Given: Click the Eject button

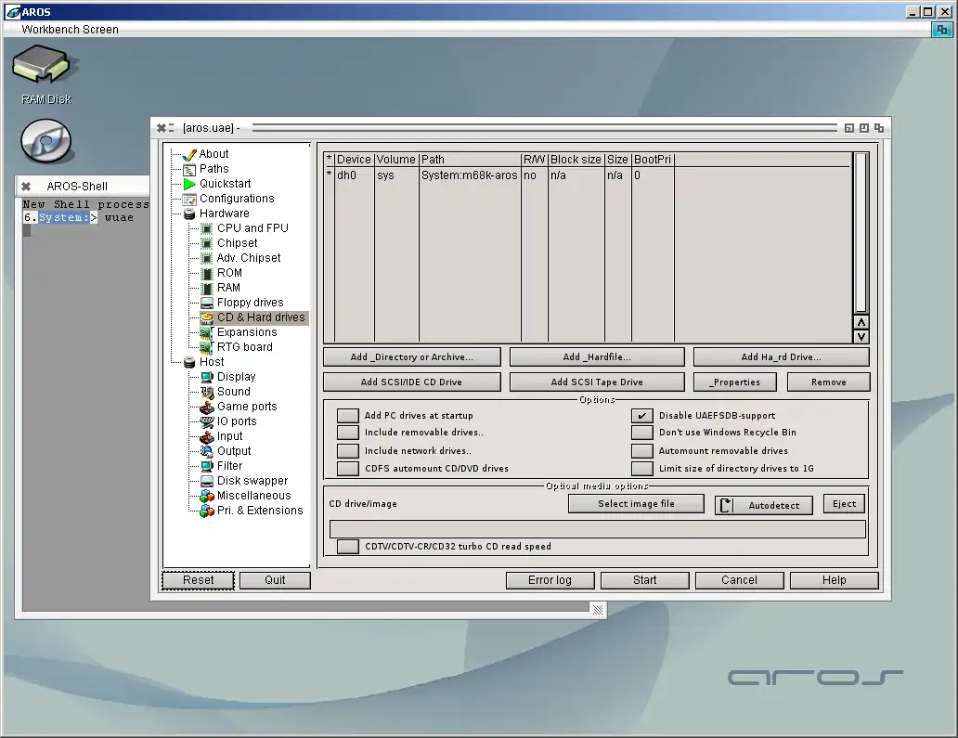Looking at the screenshot, I should coord(845,503).
